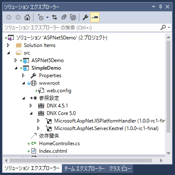The width and height of the screenshot is (175, 175).
Task: Expand the DNX 4.5.1 framework node
Action: tap(31, 106)
